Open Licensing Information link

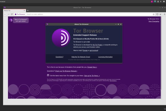pos(105,57)
